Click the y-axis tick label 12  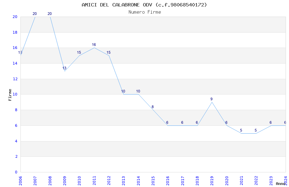pos(15,79)
